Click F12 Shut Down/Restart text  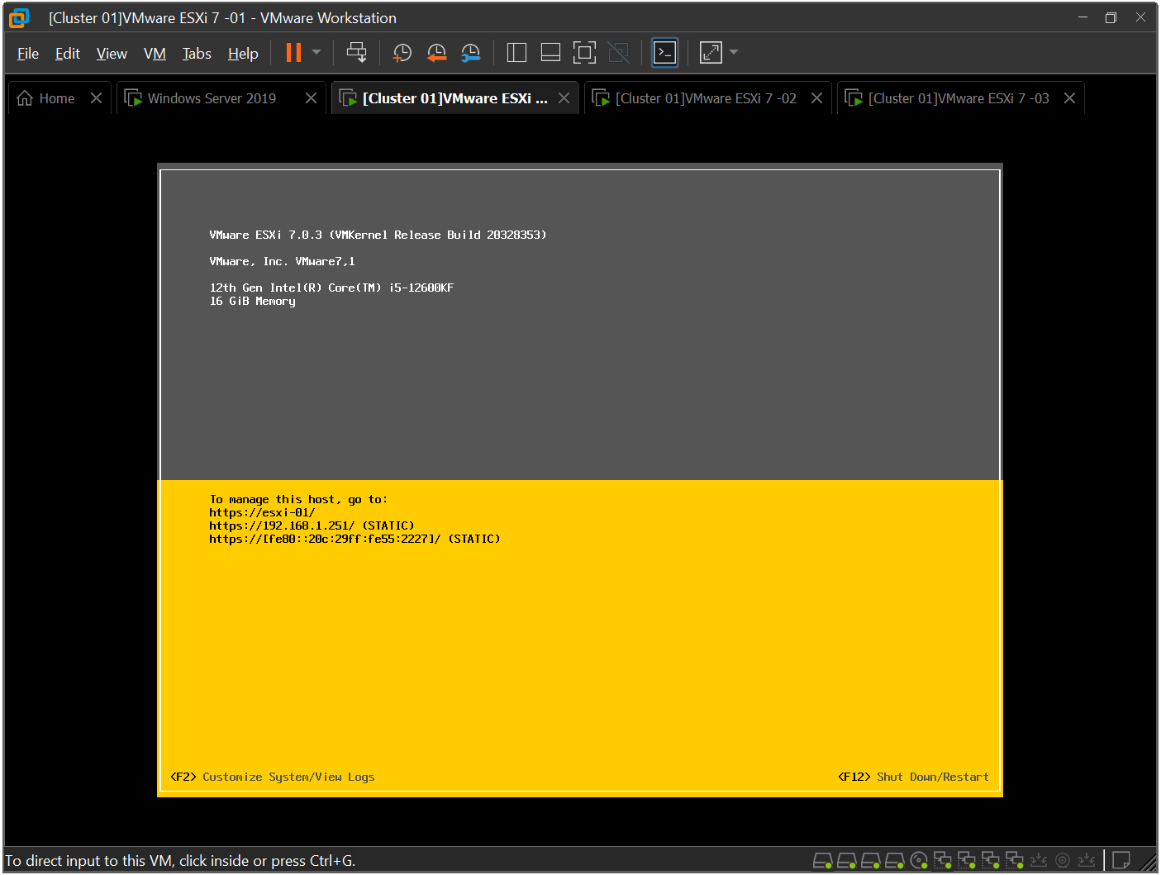[x=913, y=777]
